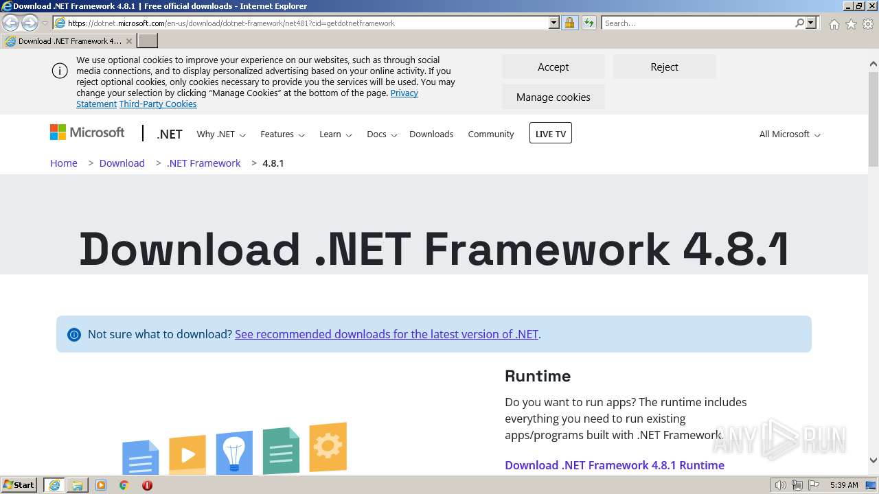Image resolution: width=879 pixels, height=494 pixels.
Task: Click the info icon in the blue notice
Action: [74, 335]
